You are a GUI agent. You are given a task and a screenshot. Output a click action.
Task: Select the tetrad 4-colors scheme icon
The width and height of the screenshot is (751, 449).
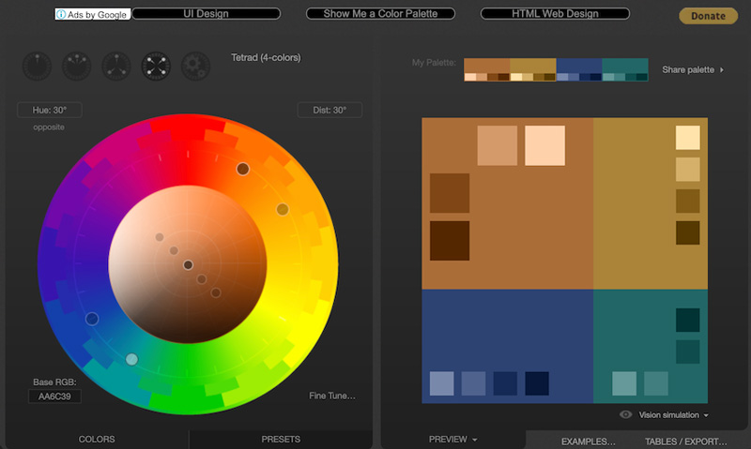(155, 66)
